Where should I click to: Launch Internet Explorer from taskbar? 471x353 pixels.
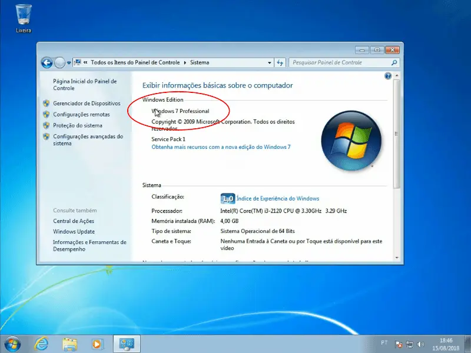(41, 344)
